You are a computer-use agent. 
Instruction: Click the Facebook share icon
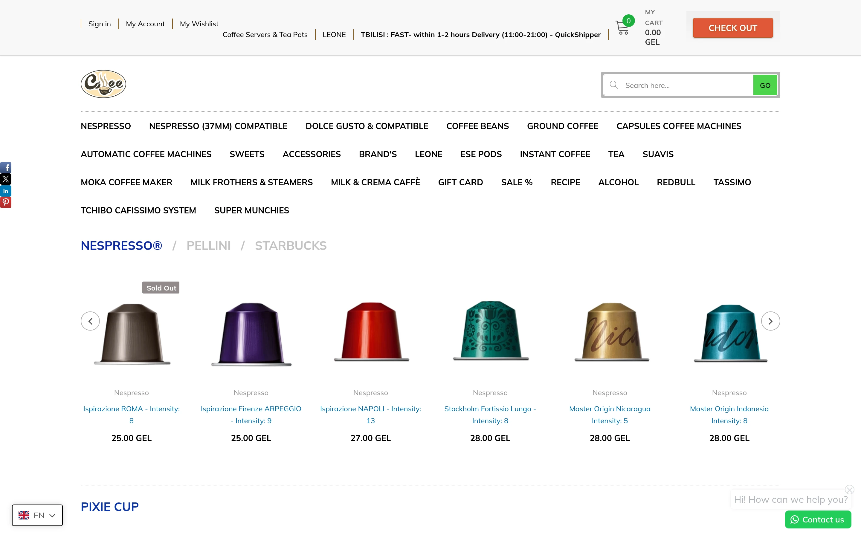tap(6, 168)
